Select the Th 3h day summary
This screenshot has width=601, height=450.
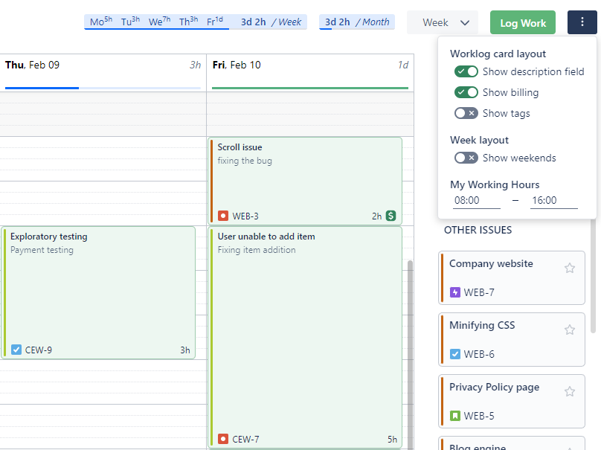(189, 22)
